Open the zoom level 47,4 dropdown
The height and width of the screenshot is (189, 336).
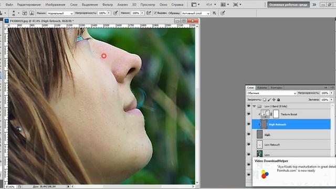tap(211, 5)
